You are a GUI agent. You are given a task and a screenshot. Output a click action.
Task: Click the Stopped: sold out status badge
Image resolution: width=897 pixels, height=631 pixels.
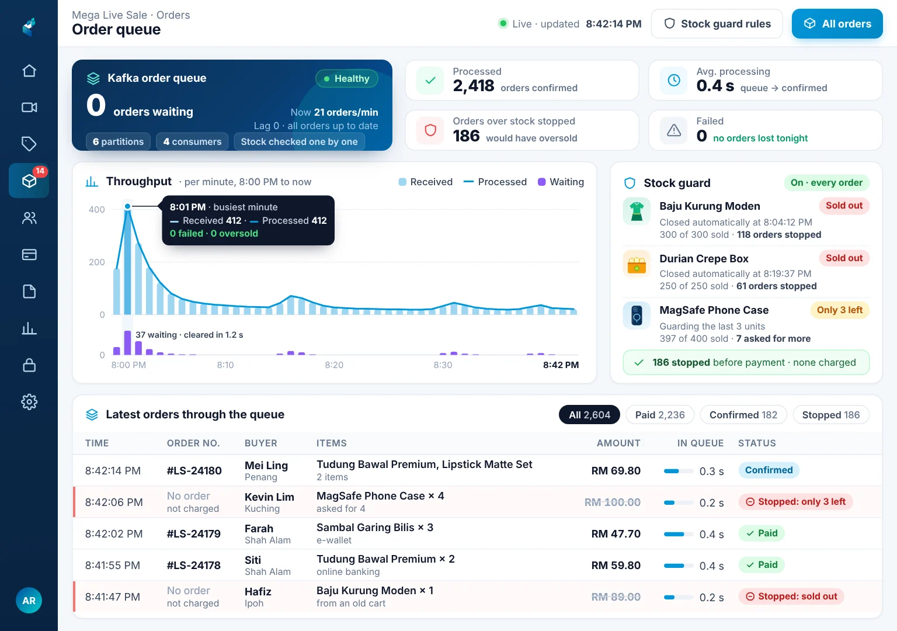(791, 597)
